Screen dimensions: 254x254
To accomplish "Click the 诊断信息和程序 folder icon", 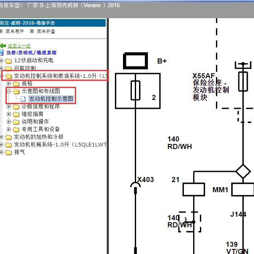I will pyautogui.click(x=16, y=107).
